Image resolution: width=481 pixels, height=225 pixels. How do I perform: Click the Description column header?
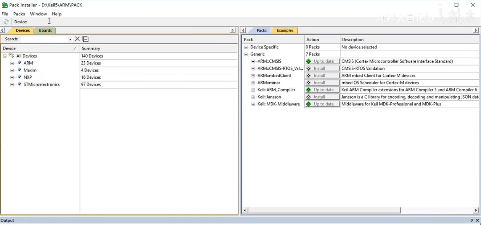pyautogui.click(x=410, y=40)
